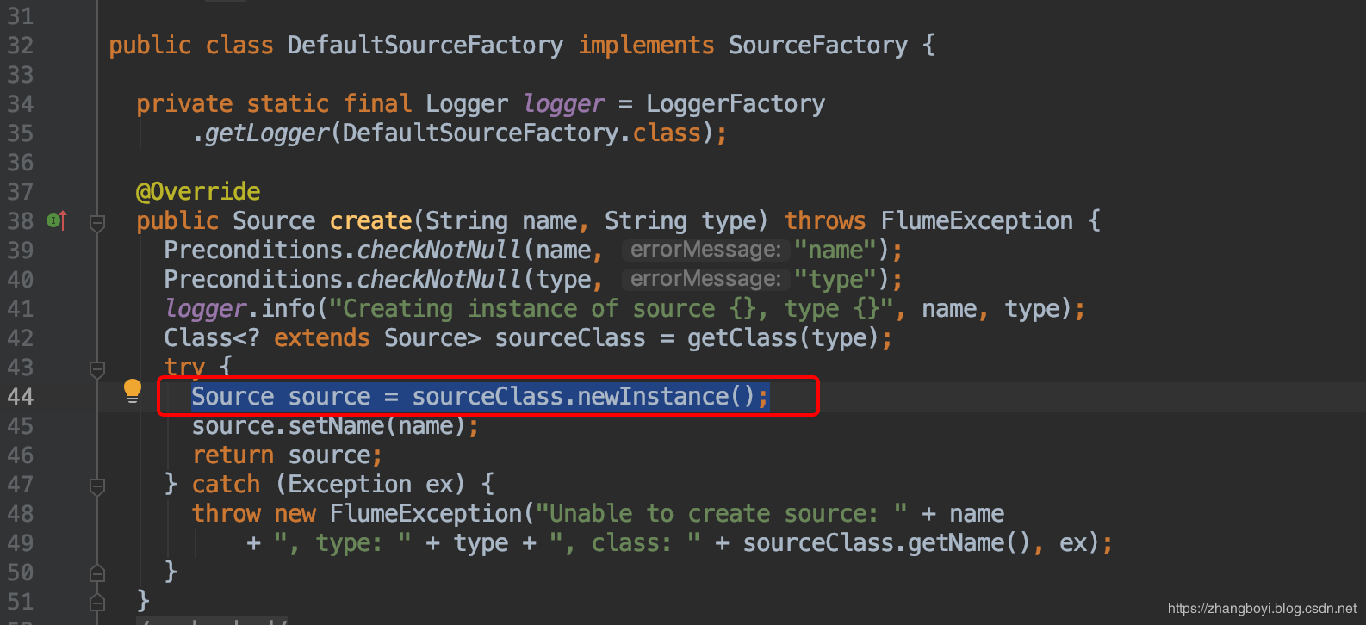Click the ", class: " string on line 49

625,543
